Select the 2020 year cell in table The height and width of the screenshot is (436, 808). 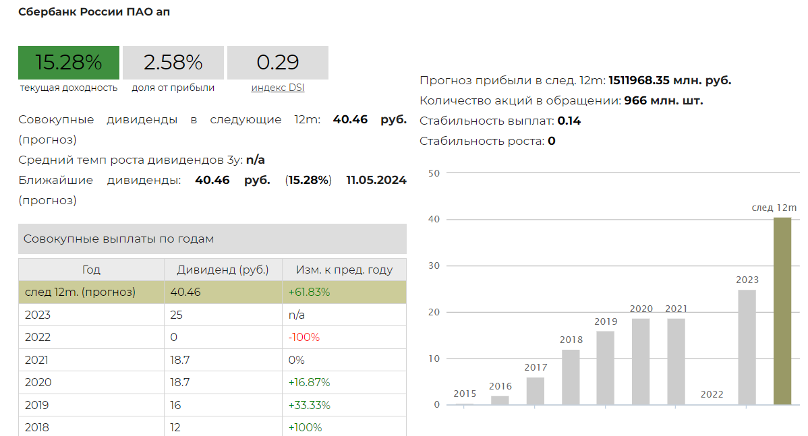click(x=91, y=383)
